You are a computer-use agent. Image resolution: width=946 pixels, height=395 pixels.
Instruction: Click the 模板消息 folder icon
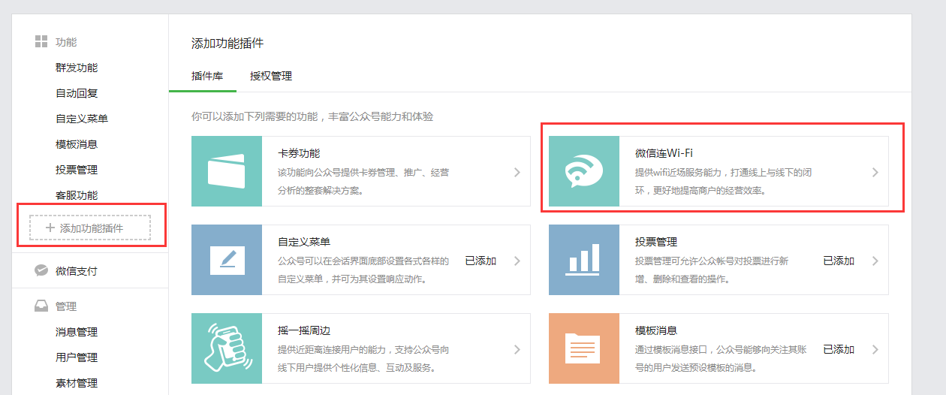tap(584, 348)
